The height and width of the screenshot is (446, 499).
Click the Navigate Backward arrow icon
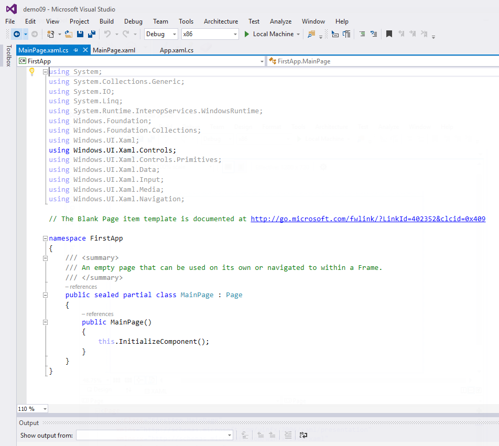click(17, 34)
